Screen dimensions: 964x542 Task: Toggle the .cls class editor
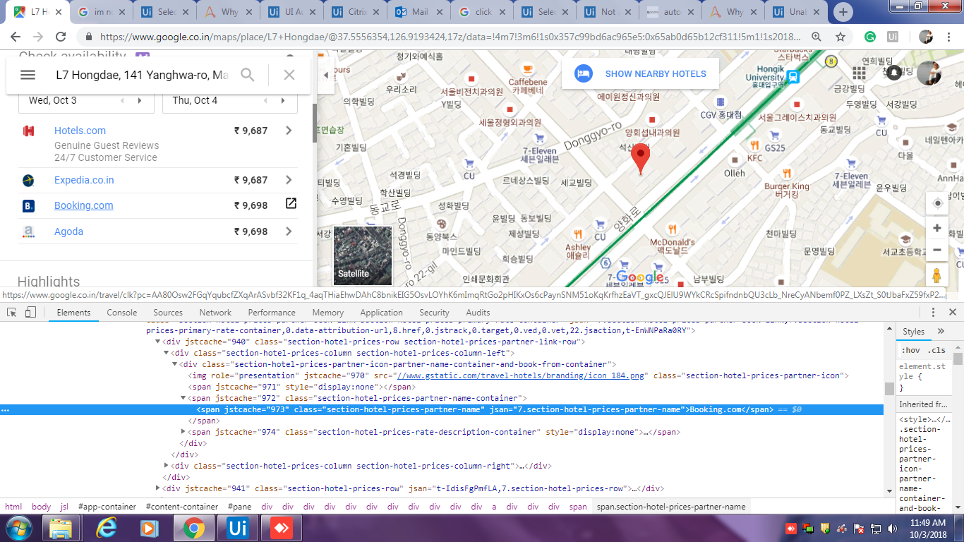pos(936,350)
